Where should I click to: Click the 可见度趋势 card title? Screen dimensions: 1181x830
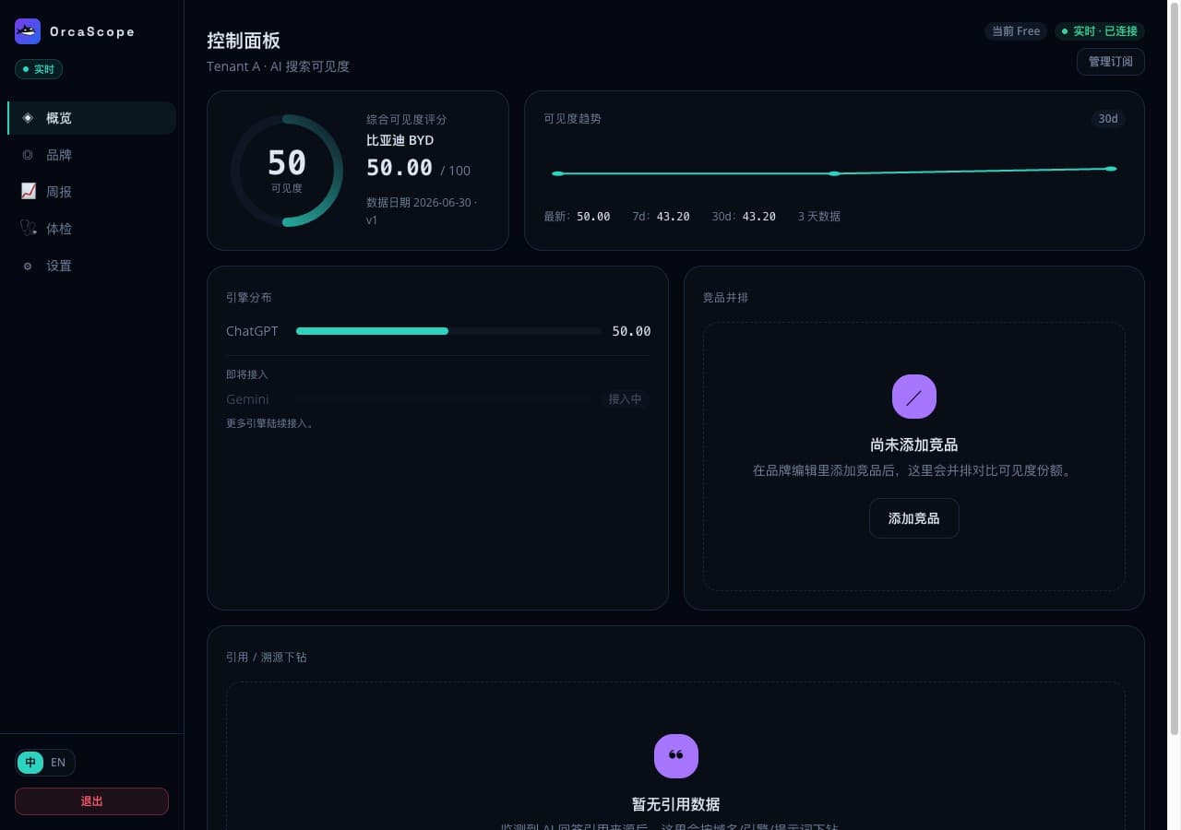pos(572,119)
